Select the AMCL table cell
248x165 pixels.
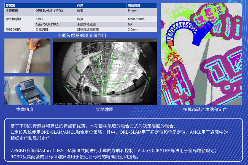(x=40, y=19)
